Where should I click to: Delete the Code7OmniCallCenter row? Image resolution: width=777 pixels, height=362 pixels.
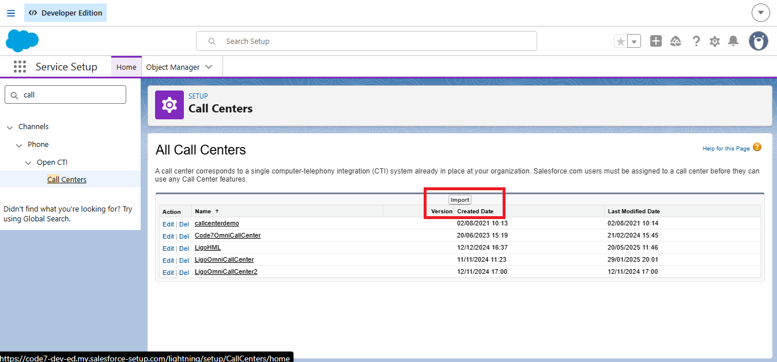tap(184, 236)
